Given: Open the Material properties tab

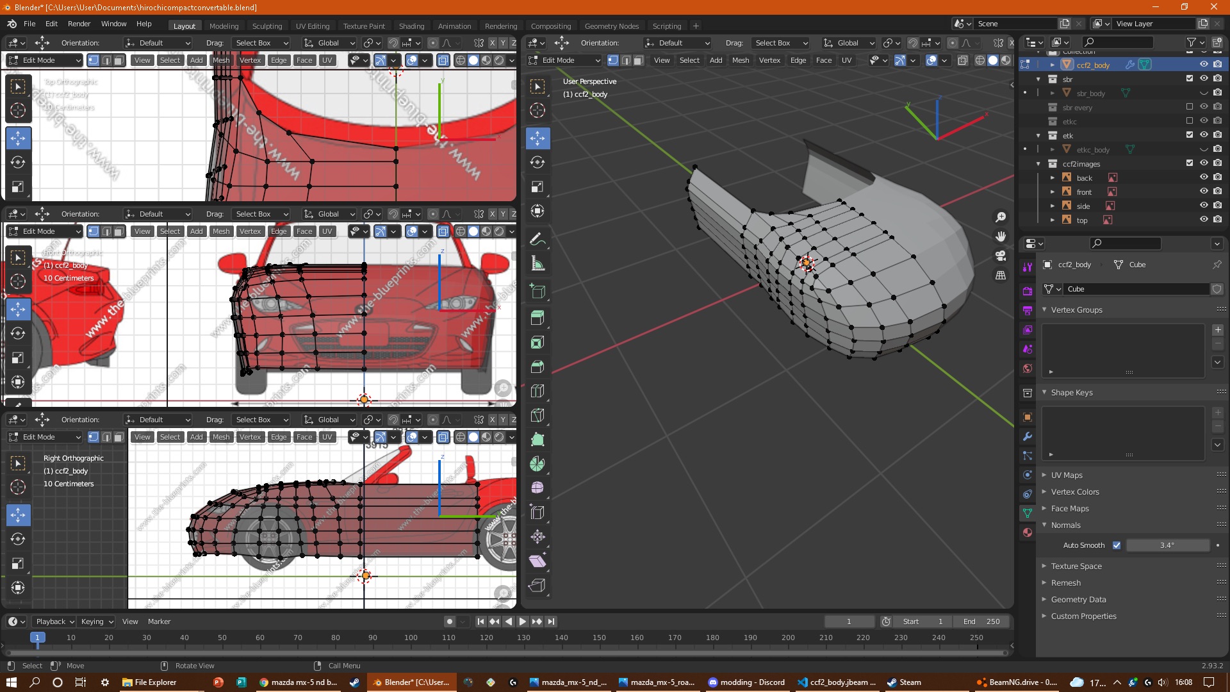Looking at the screenshot, I should coord(1028,532).
